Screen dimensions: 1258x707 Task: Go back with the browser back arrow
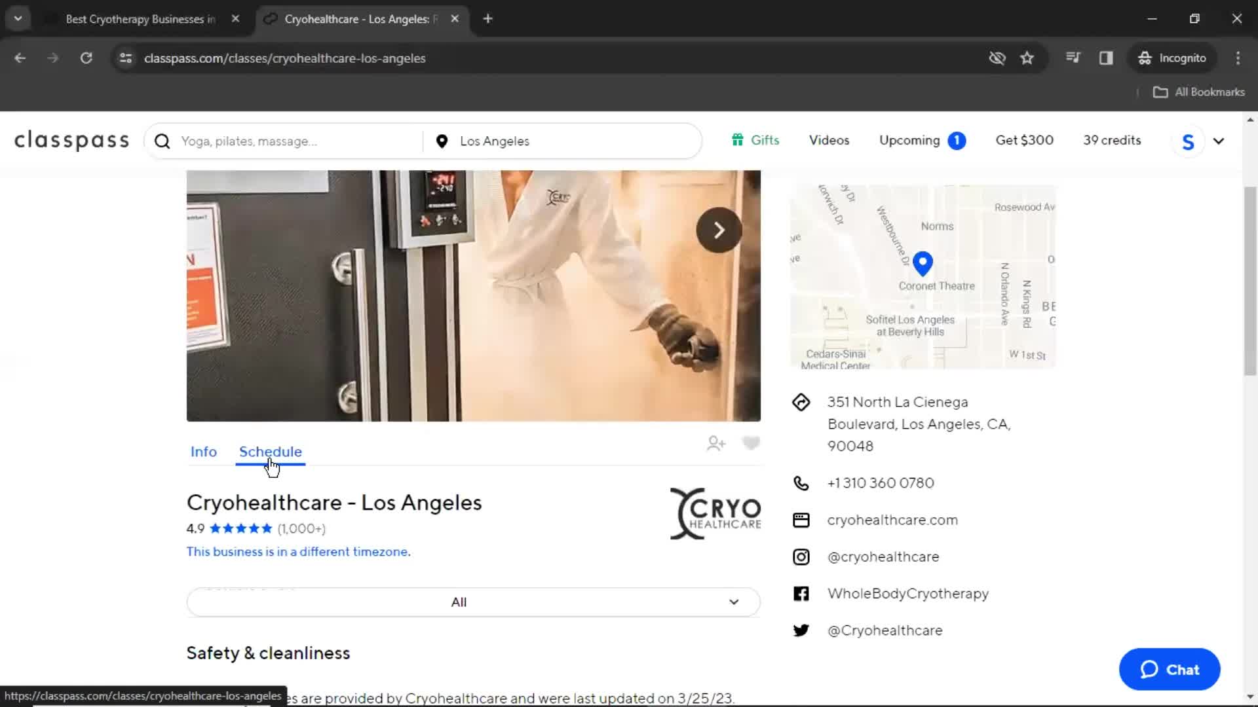pos(20,58)
